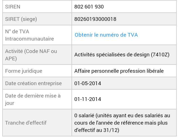Click the SIRET (siege) label
The image size is (179, 137).
point(21,19)
